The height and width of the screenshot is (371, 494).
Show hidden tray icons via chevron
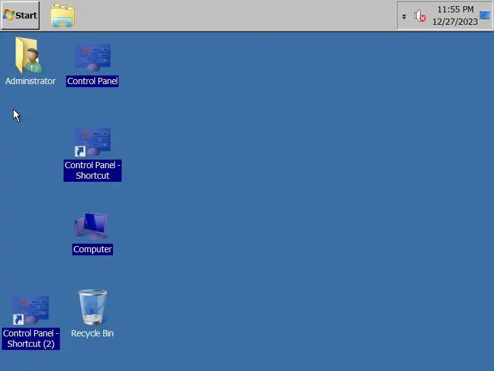(x=404, y=16)
